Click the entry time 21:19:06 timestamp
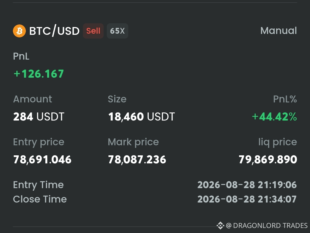This screenshot has width=310, height=233. (x=247, y=185)
